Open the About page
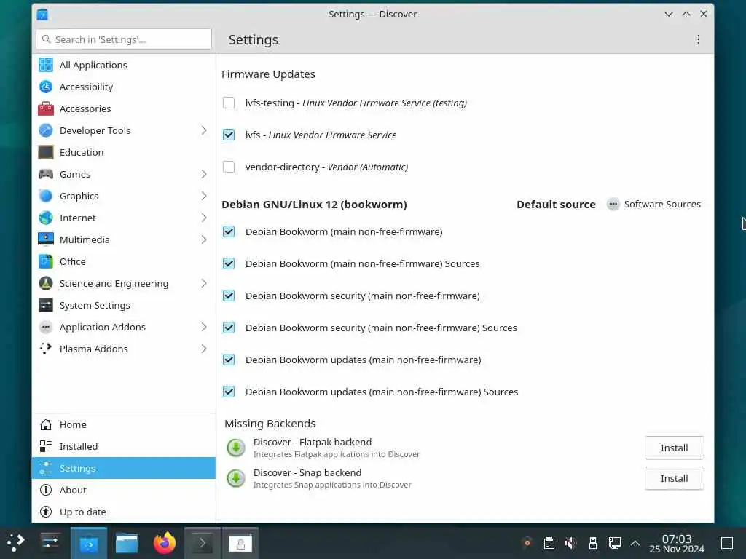Viewport: 746px width, 559px height. pyautogui.click(x=124, y=490)
